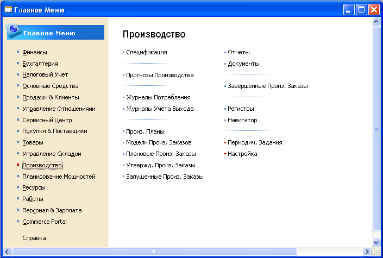
Task: Open Персонал & Зарплата
Action: click(52, 210)
